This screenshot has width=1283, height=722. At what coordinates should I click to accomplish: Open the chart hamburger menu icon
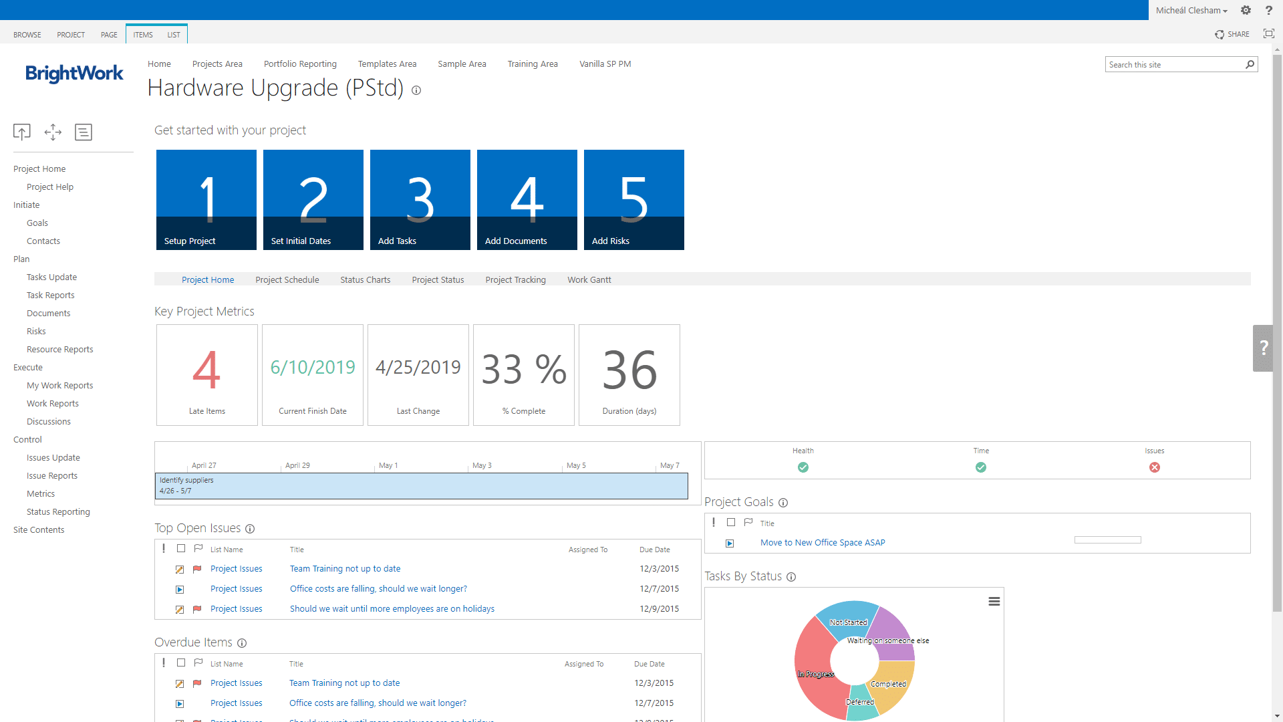pos(994,602)
